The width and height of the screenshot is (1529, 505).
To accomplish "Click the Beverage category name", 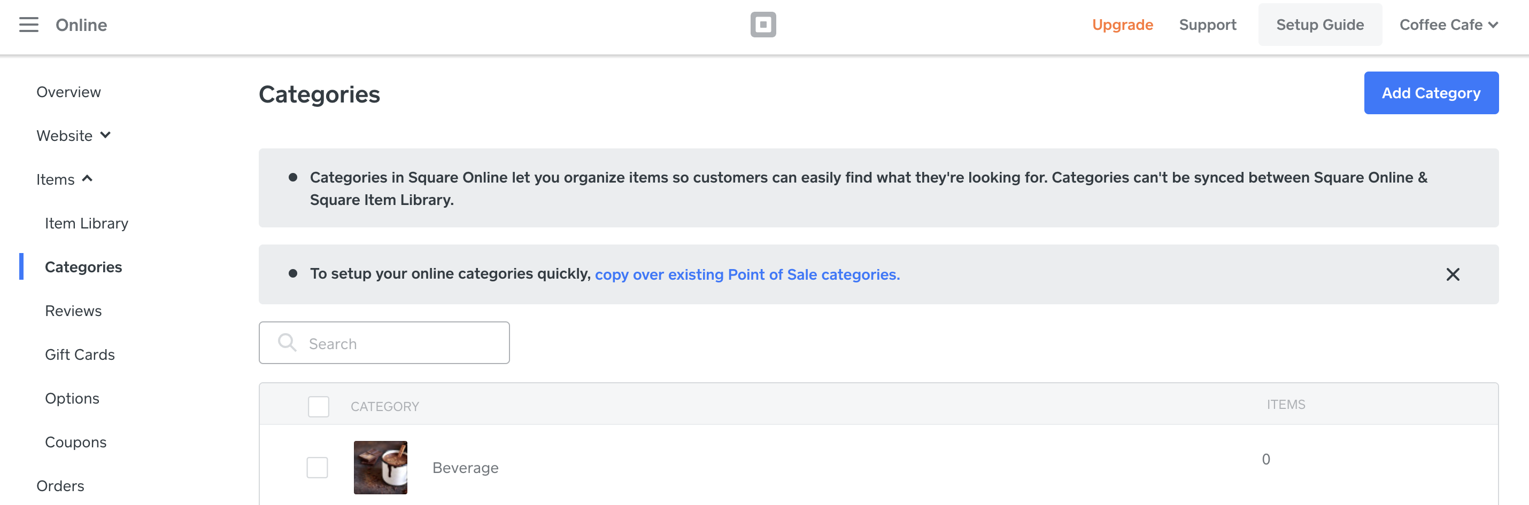I will pos(465,468).
